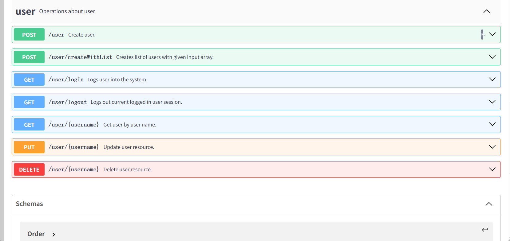The height and width of the screenshot is (241, 510).
Task: Click the 'Create user.' summary text
Action: (82, 35)
